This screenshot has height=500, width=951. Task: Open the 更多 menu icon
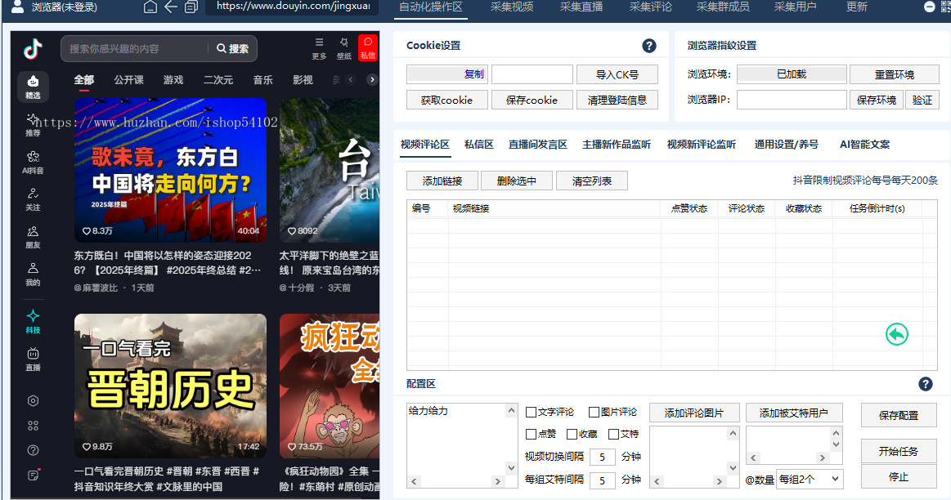tap(319, 48)
